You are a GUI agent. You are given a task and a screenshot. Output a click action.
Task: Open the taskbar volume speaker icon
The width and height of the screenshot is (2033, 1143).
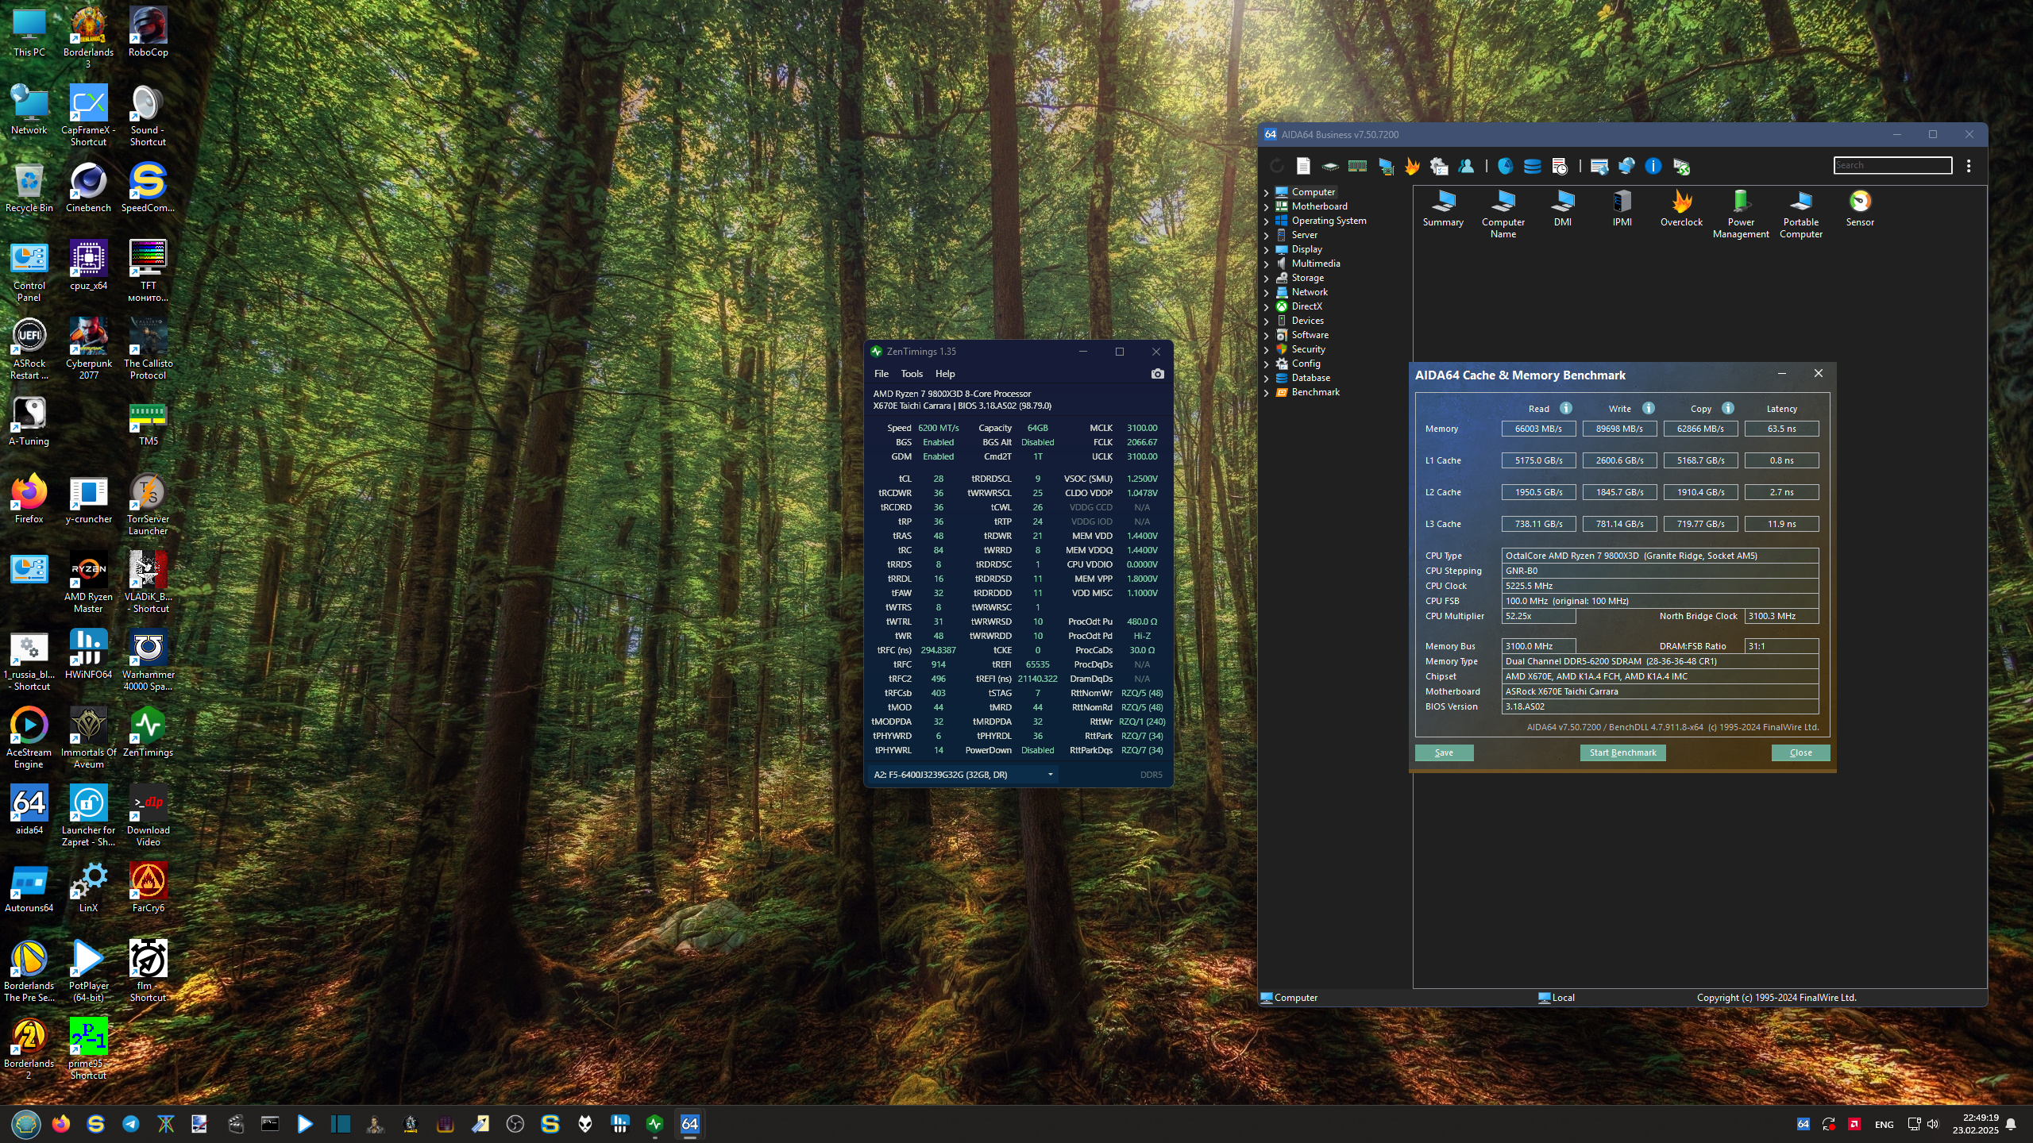pos(1933,1124)
